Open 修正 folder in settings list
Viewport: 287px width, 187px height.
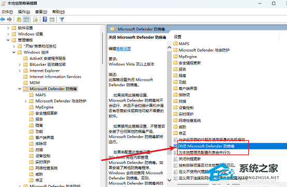click(x=183, y=133)
